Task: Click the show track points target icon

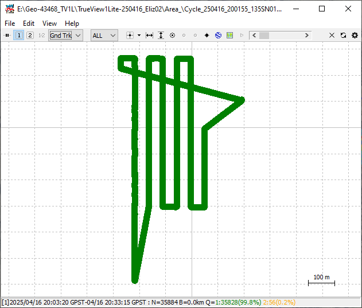Action: 173,36
